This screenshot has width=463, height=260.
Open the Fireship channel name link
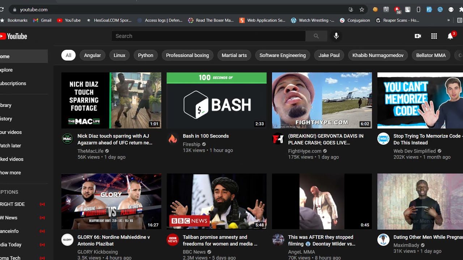(191, 144)
